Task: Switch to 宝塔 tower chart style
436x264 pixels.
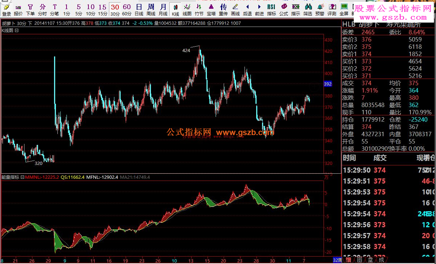Action: (211, 9)
